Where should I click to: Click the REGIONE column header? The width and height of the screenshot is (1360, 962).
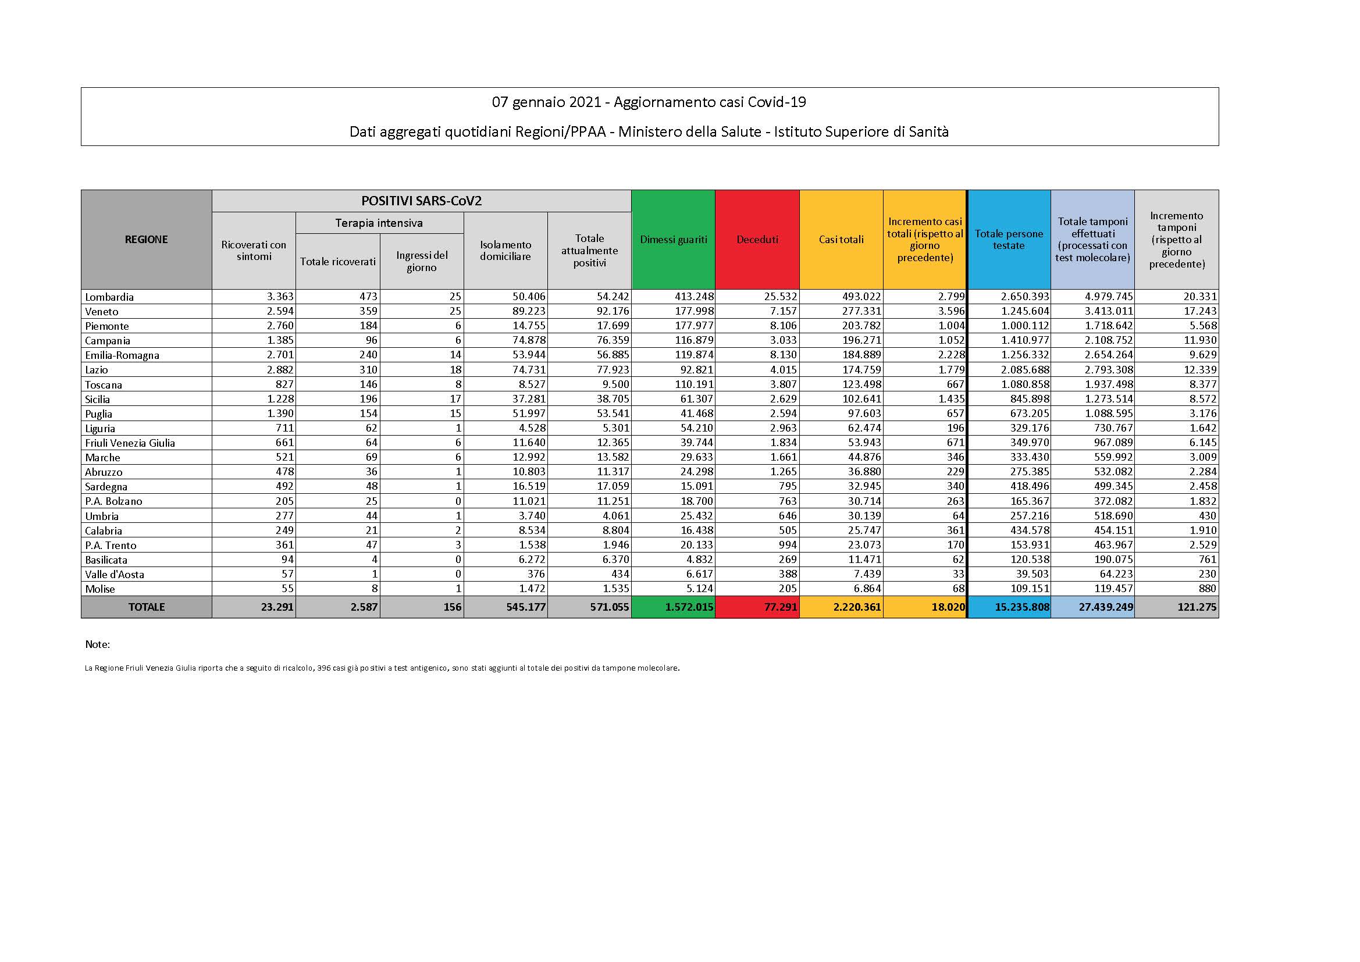(145, 239)
